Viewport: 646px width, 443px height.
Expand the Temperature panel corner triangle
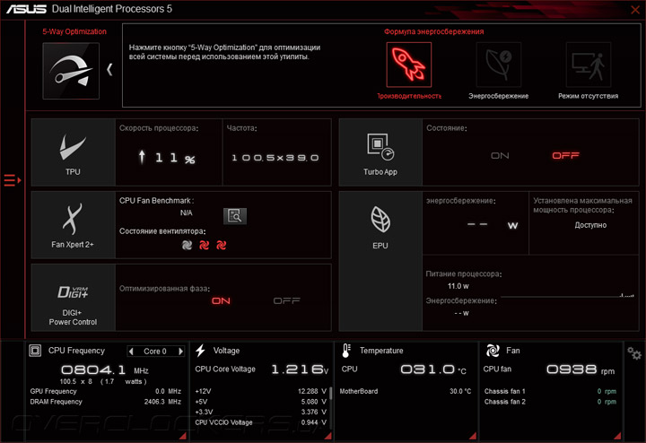(473, 436)
